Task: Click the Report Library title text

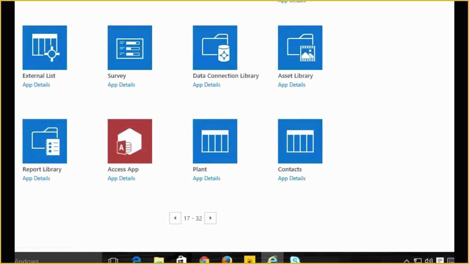Action: click(x=42, y=169)
